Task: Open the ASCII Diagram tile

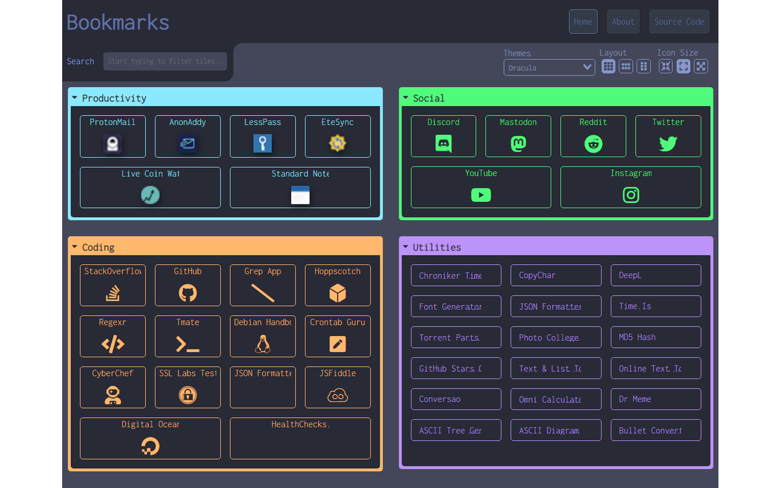Action: [x=556, y=430]
